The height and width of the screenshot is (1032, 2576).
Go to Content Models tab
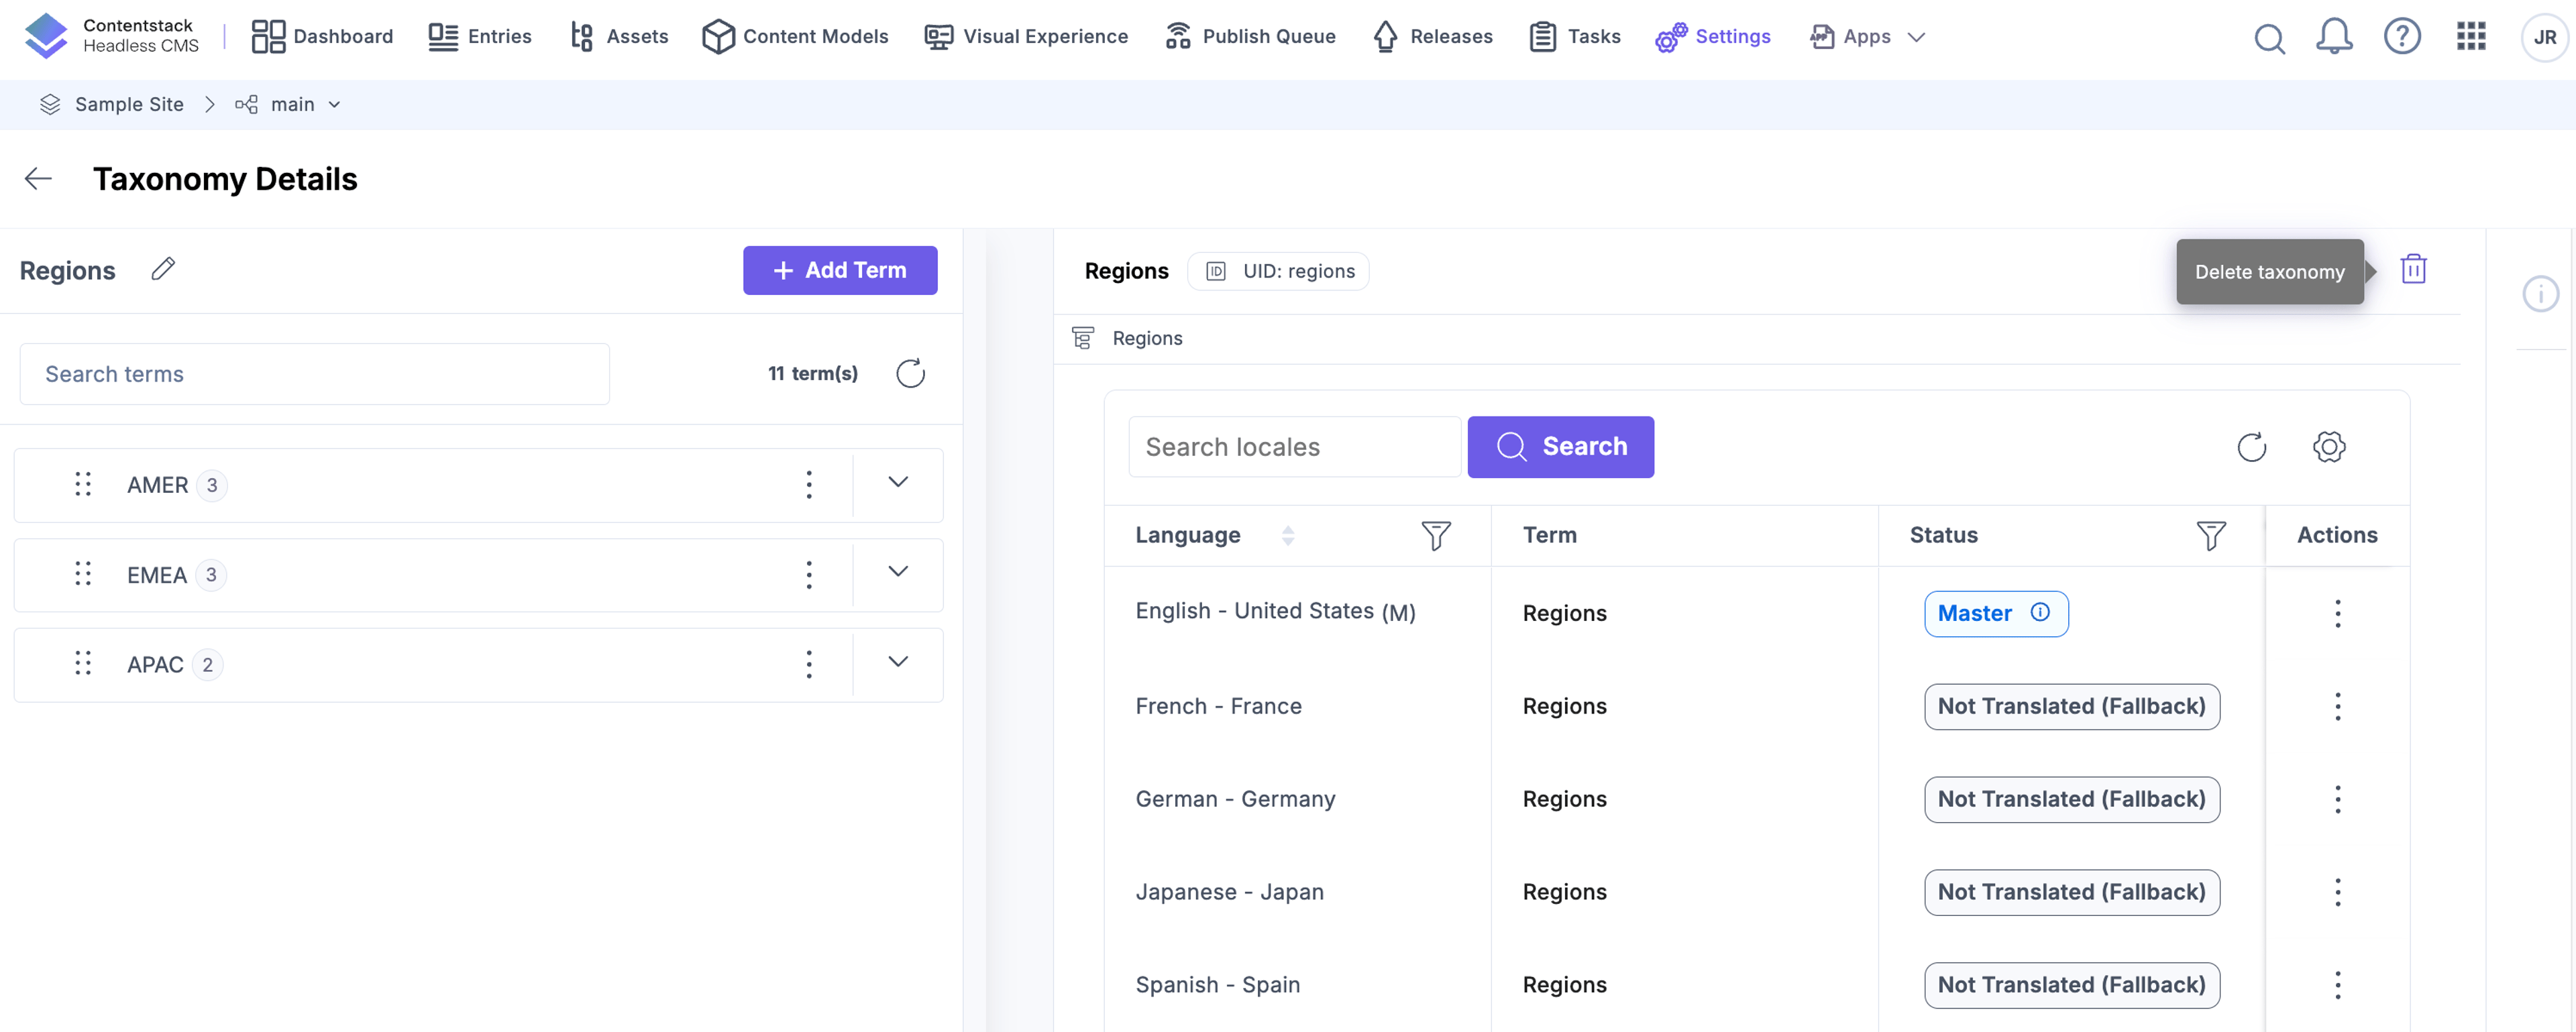click(x=795, y=37)
